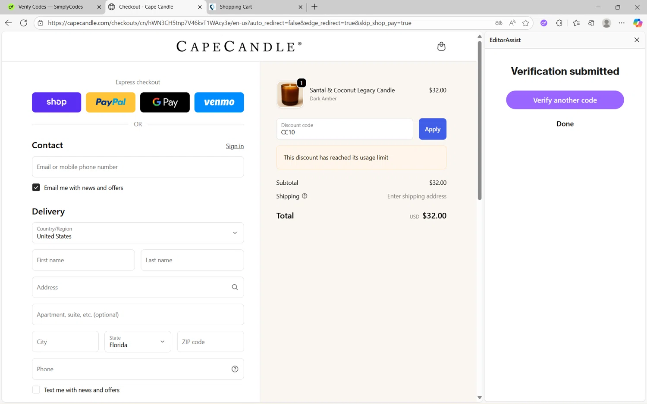
Task: Close the Shopping Cart tab
Action: point(301,7)
